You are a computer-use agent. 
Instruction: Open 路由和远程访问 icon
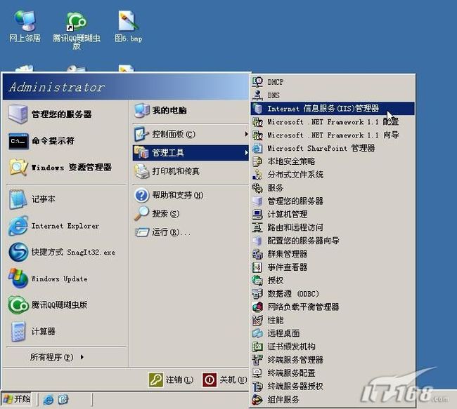click(x=257, y=227)
